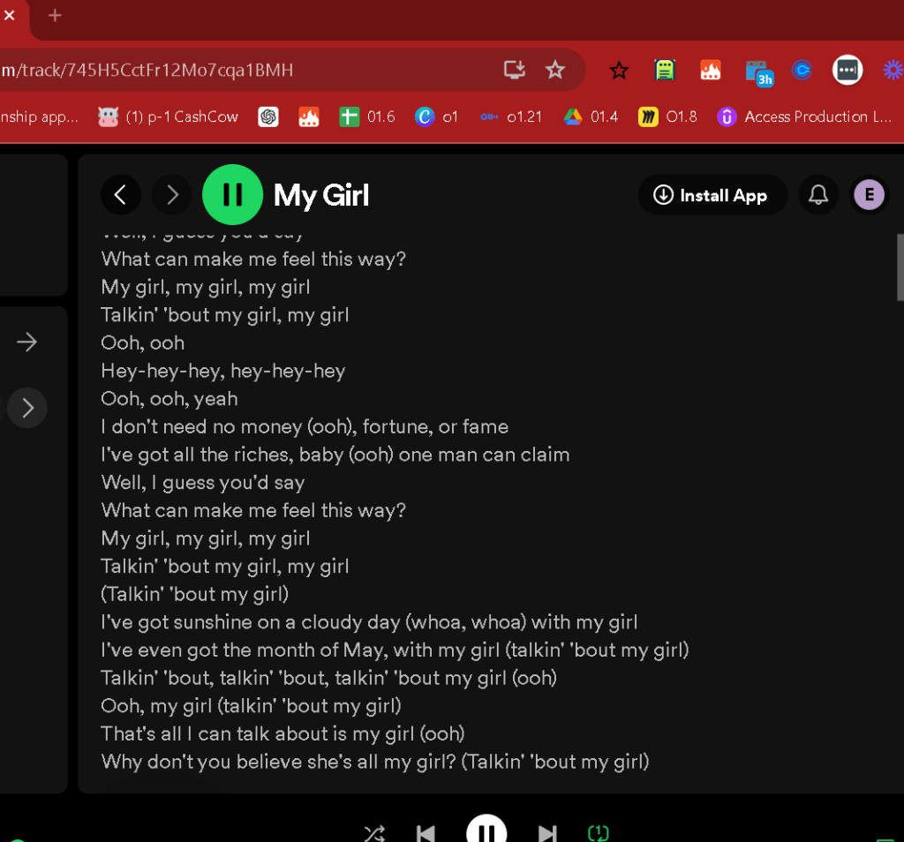Image resolution: width=904 pixels, height=842 pixels.
Task: Click lyric 'Why don't you believe she's all my girl?'
Action: click(x=278, y=762)
